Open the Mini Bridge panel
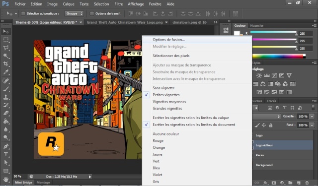Image resolution: width=318 pixels, height=186 pixels. click(23, 183)
